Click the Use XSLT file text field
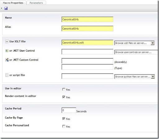The image size is (159, 139). tap(87, 43)
